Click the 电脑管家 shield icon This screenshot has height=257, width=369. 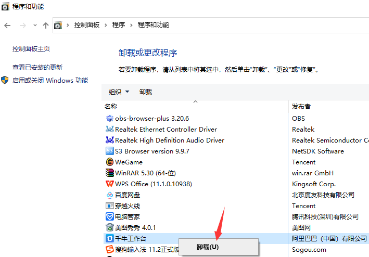110,216
